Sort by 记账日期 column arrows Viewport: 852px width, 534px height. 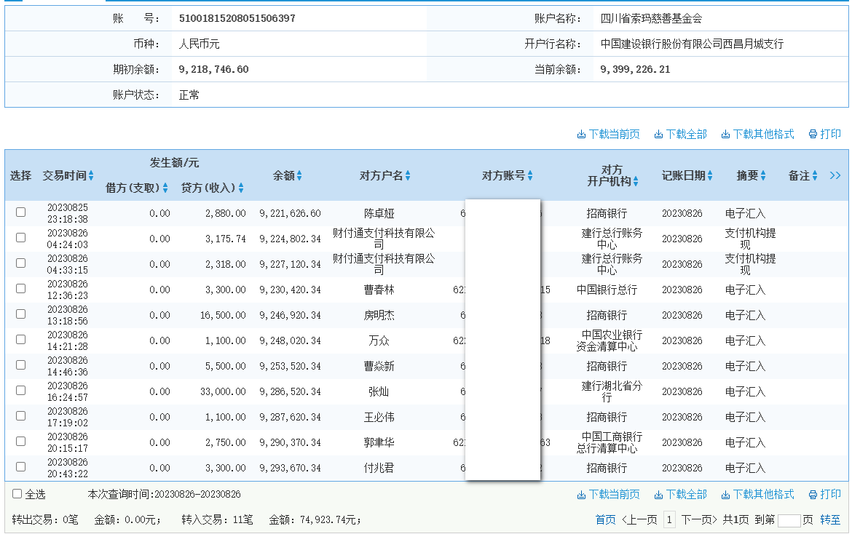710,176
